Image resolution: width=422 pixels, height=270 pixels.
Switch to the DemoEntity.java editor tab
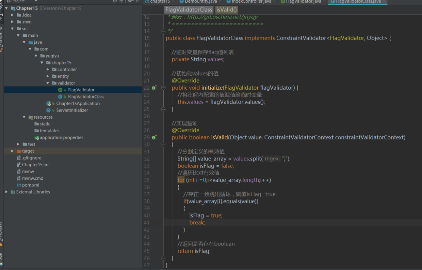200,2
